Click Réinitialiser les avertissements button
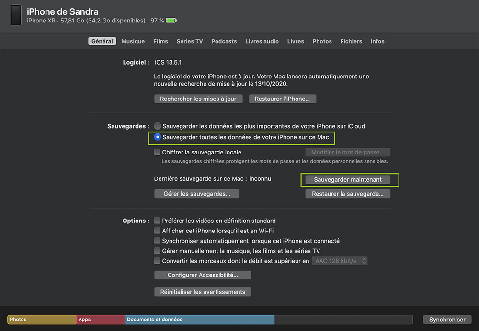The image size is (479, 331). point(203,292)
